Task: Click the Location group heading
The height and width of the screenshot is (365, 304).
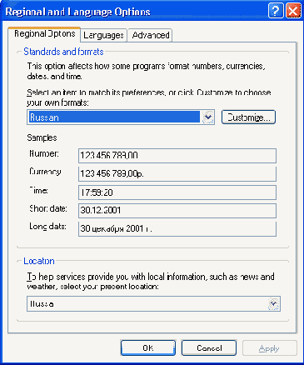Action: tap(39, 261)
